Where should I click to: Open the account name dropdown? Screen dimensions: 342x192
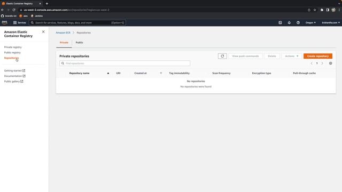(331, 22)
